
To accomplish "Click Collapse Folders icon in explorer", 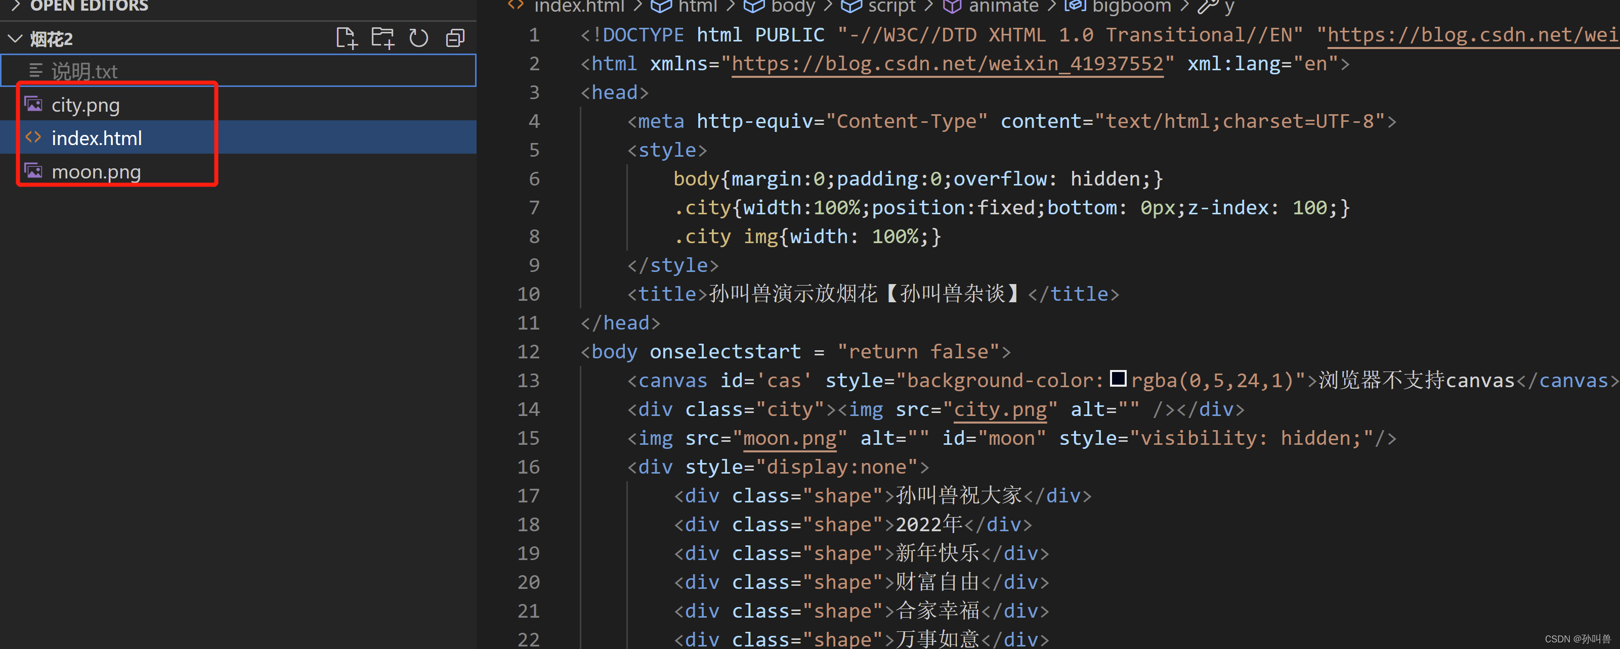I will pyautogui.click(x=455, y=38).
